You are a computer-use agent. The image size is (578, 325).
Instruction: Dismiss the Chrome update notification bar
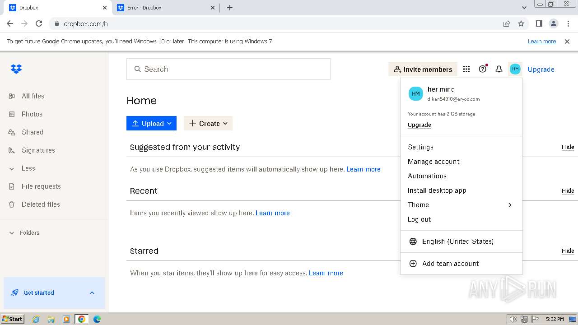tap(567, 42)
